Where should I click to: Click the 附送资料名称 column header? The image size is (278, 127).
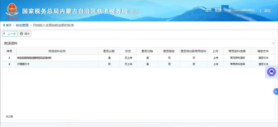click(x=57, y=51)
